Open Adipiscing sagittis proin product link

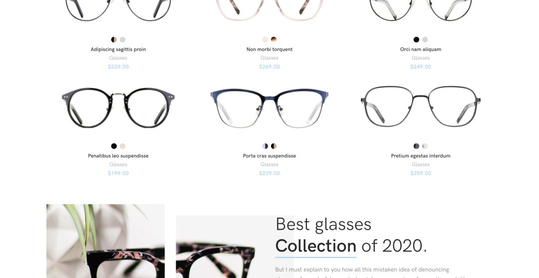(x=118, y=49)
